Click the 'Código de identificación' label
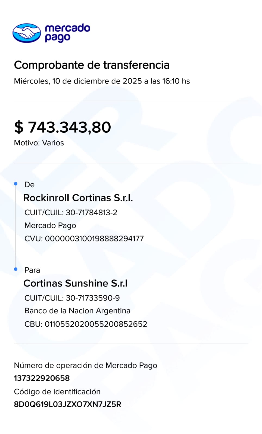This screenshot has height=434, width=262. [57, 392]
